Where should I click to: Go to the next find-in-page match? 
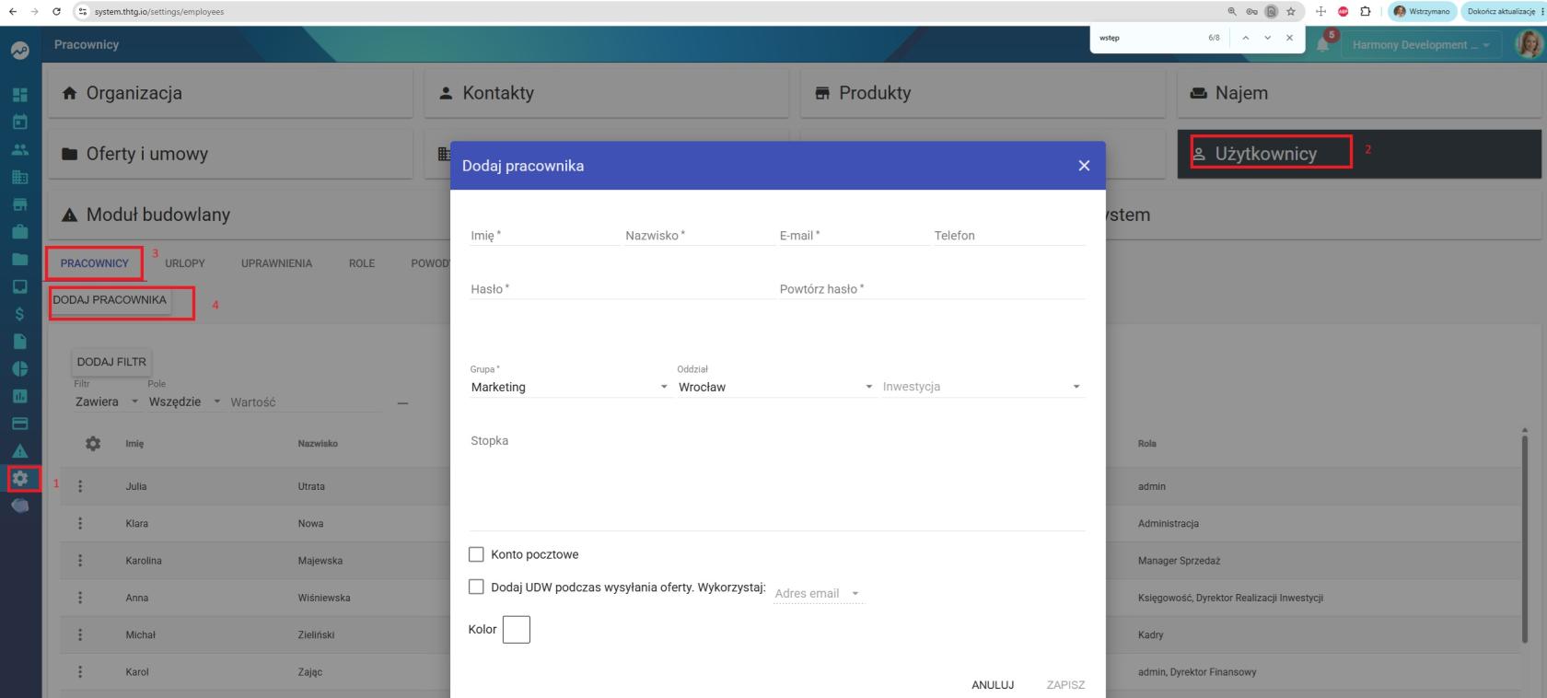[x=1268, y=38]
